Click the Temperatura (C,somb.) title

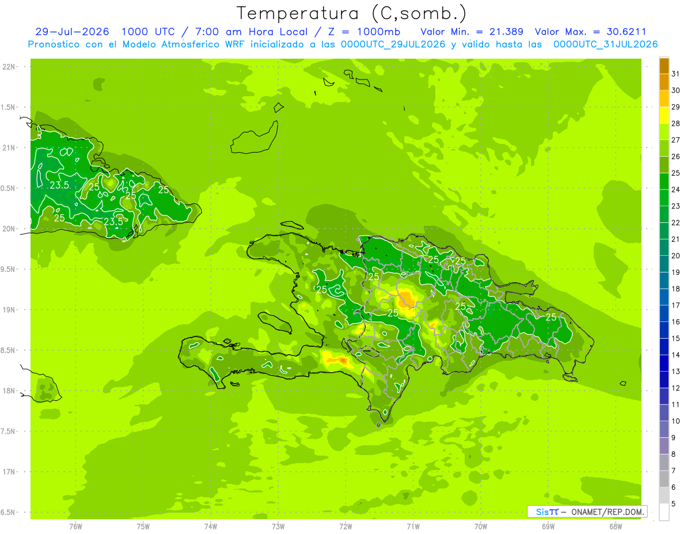351,13
